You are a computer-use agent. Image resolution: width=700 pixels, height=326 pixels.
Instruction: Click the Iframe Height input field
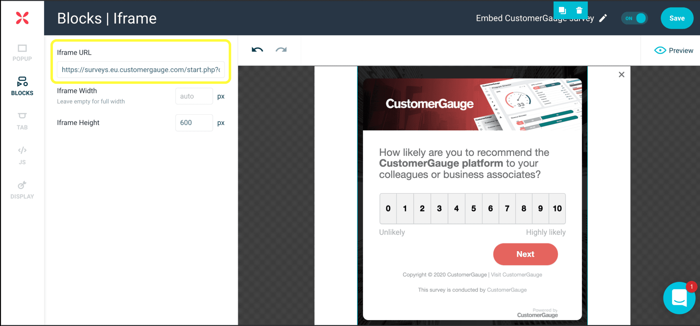[x=194, y=123]
